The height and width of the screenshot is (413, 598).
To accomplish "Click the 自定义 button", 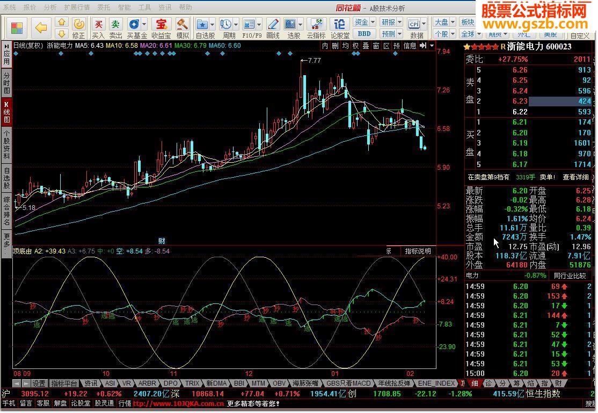I will 580,35.
